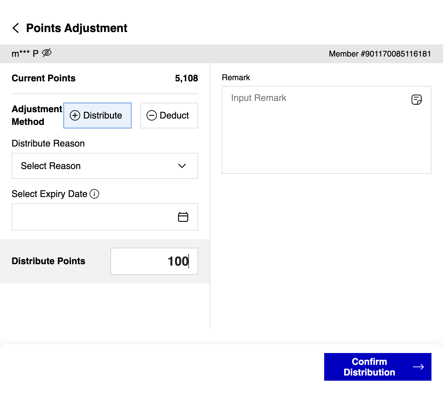Click the Current Points value 5,108
Image resolution: width=443 pixels, height=398 pixels.
coord(186,78)
